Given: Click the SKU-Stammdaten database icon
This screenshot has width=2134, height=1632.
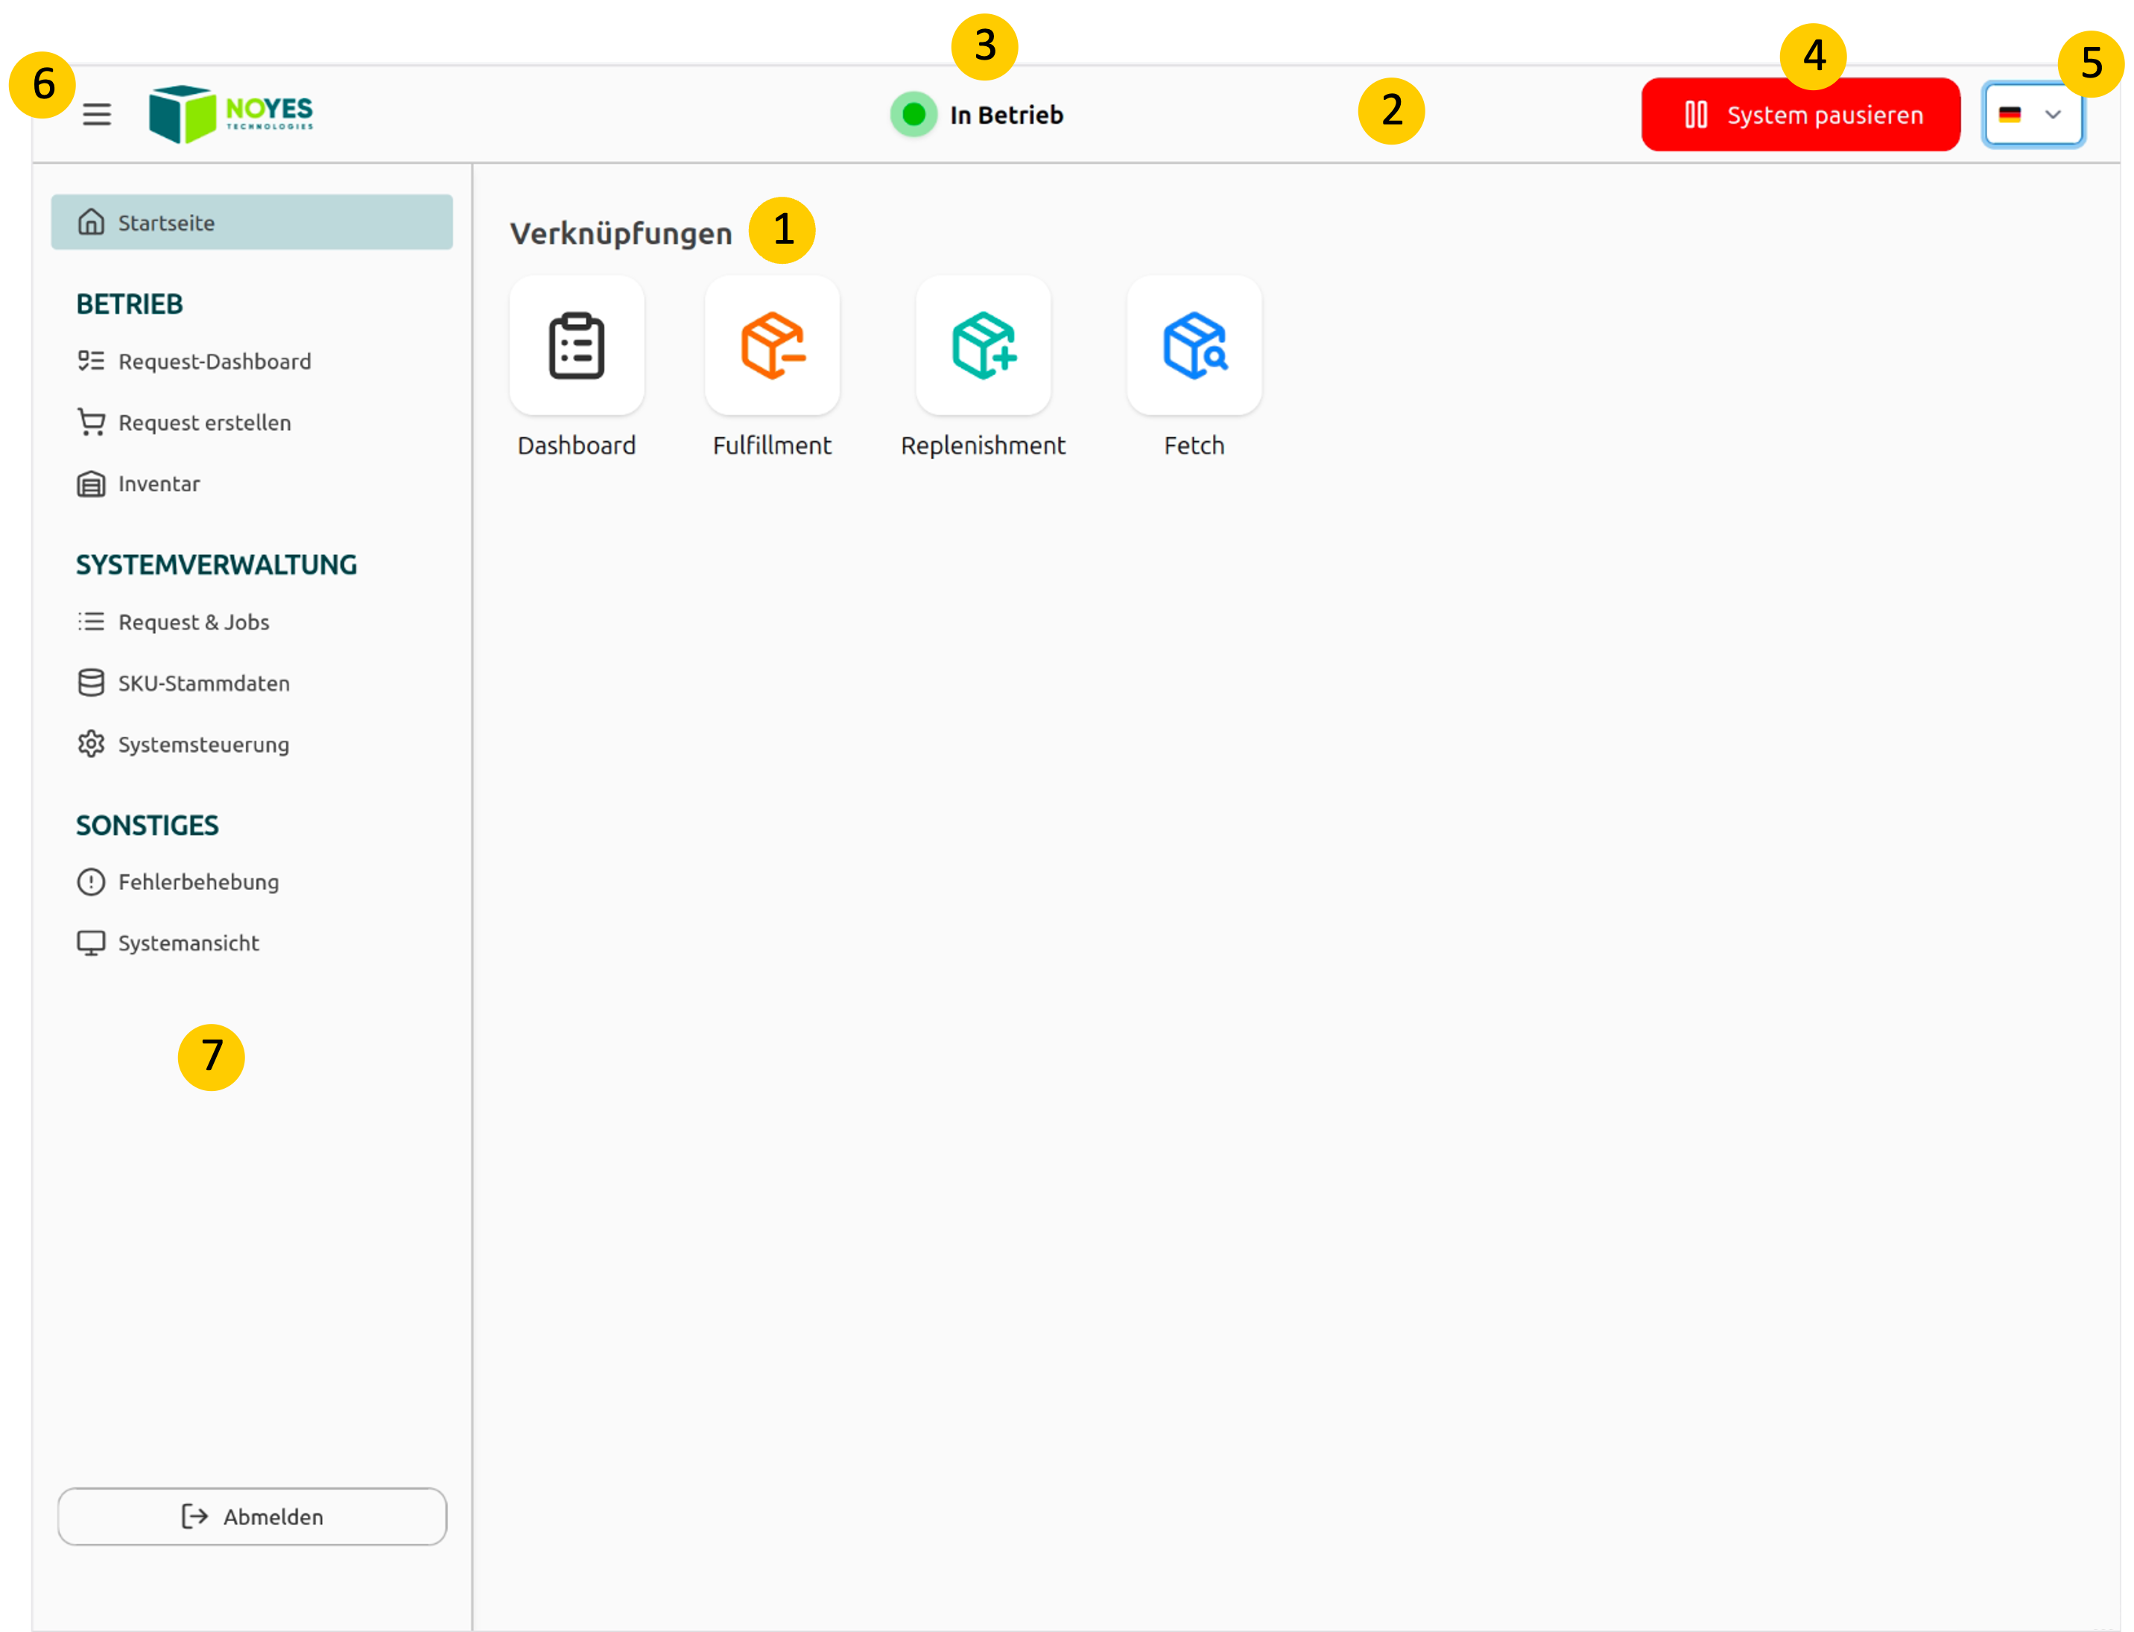Looking at the screenshot, I should [x=92, y=683].
